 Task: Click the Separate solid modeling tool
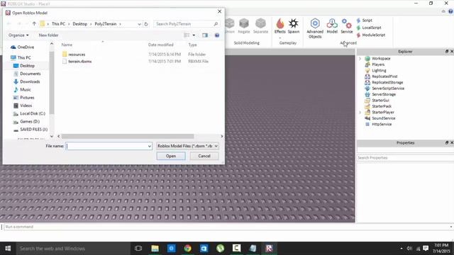pyautogui.click(x=260, y=26)
